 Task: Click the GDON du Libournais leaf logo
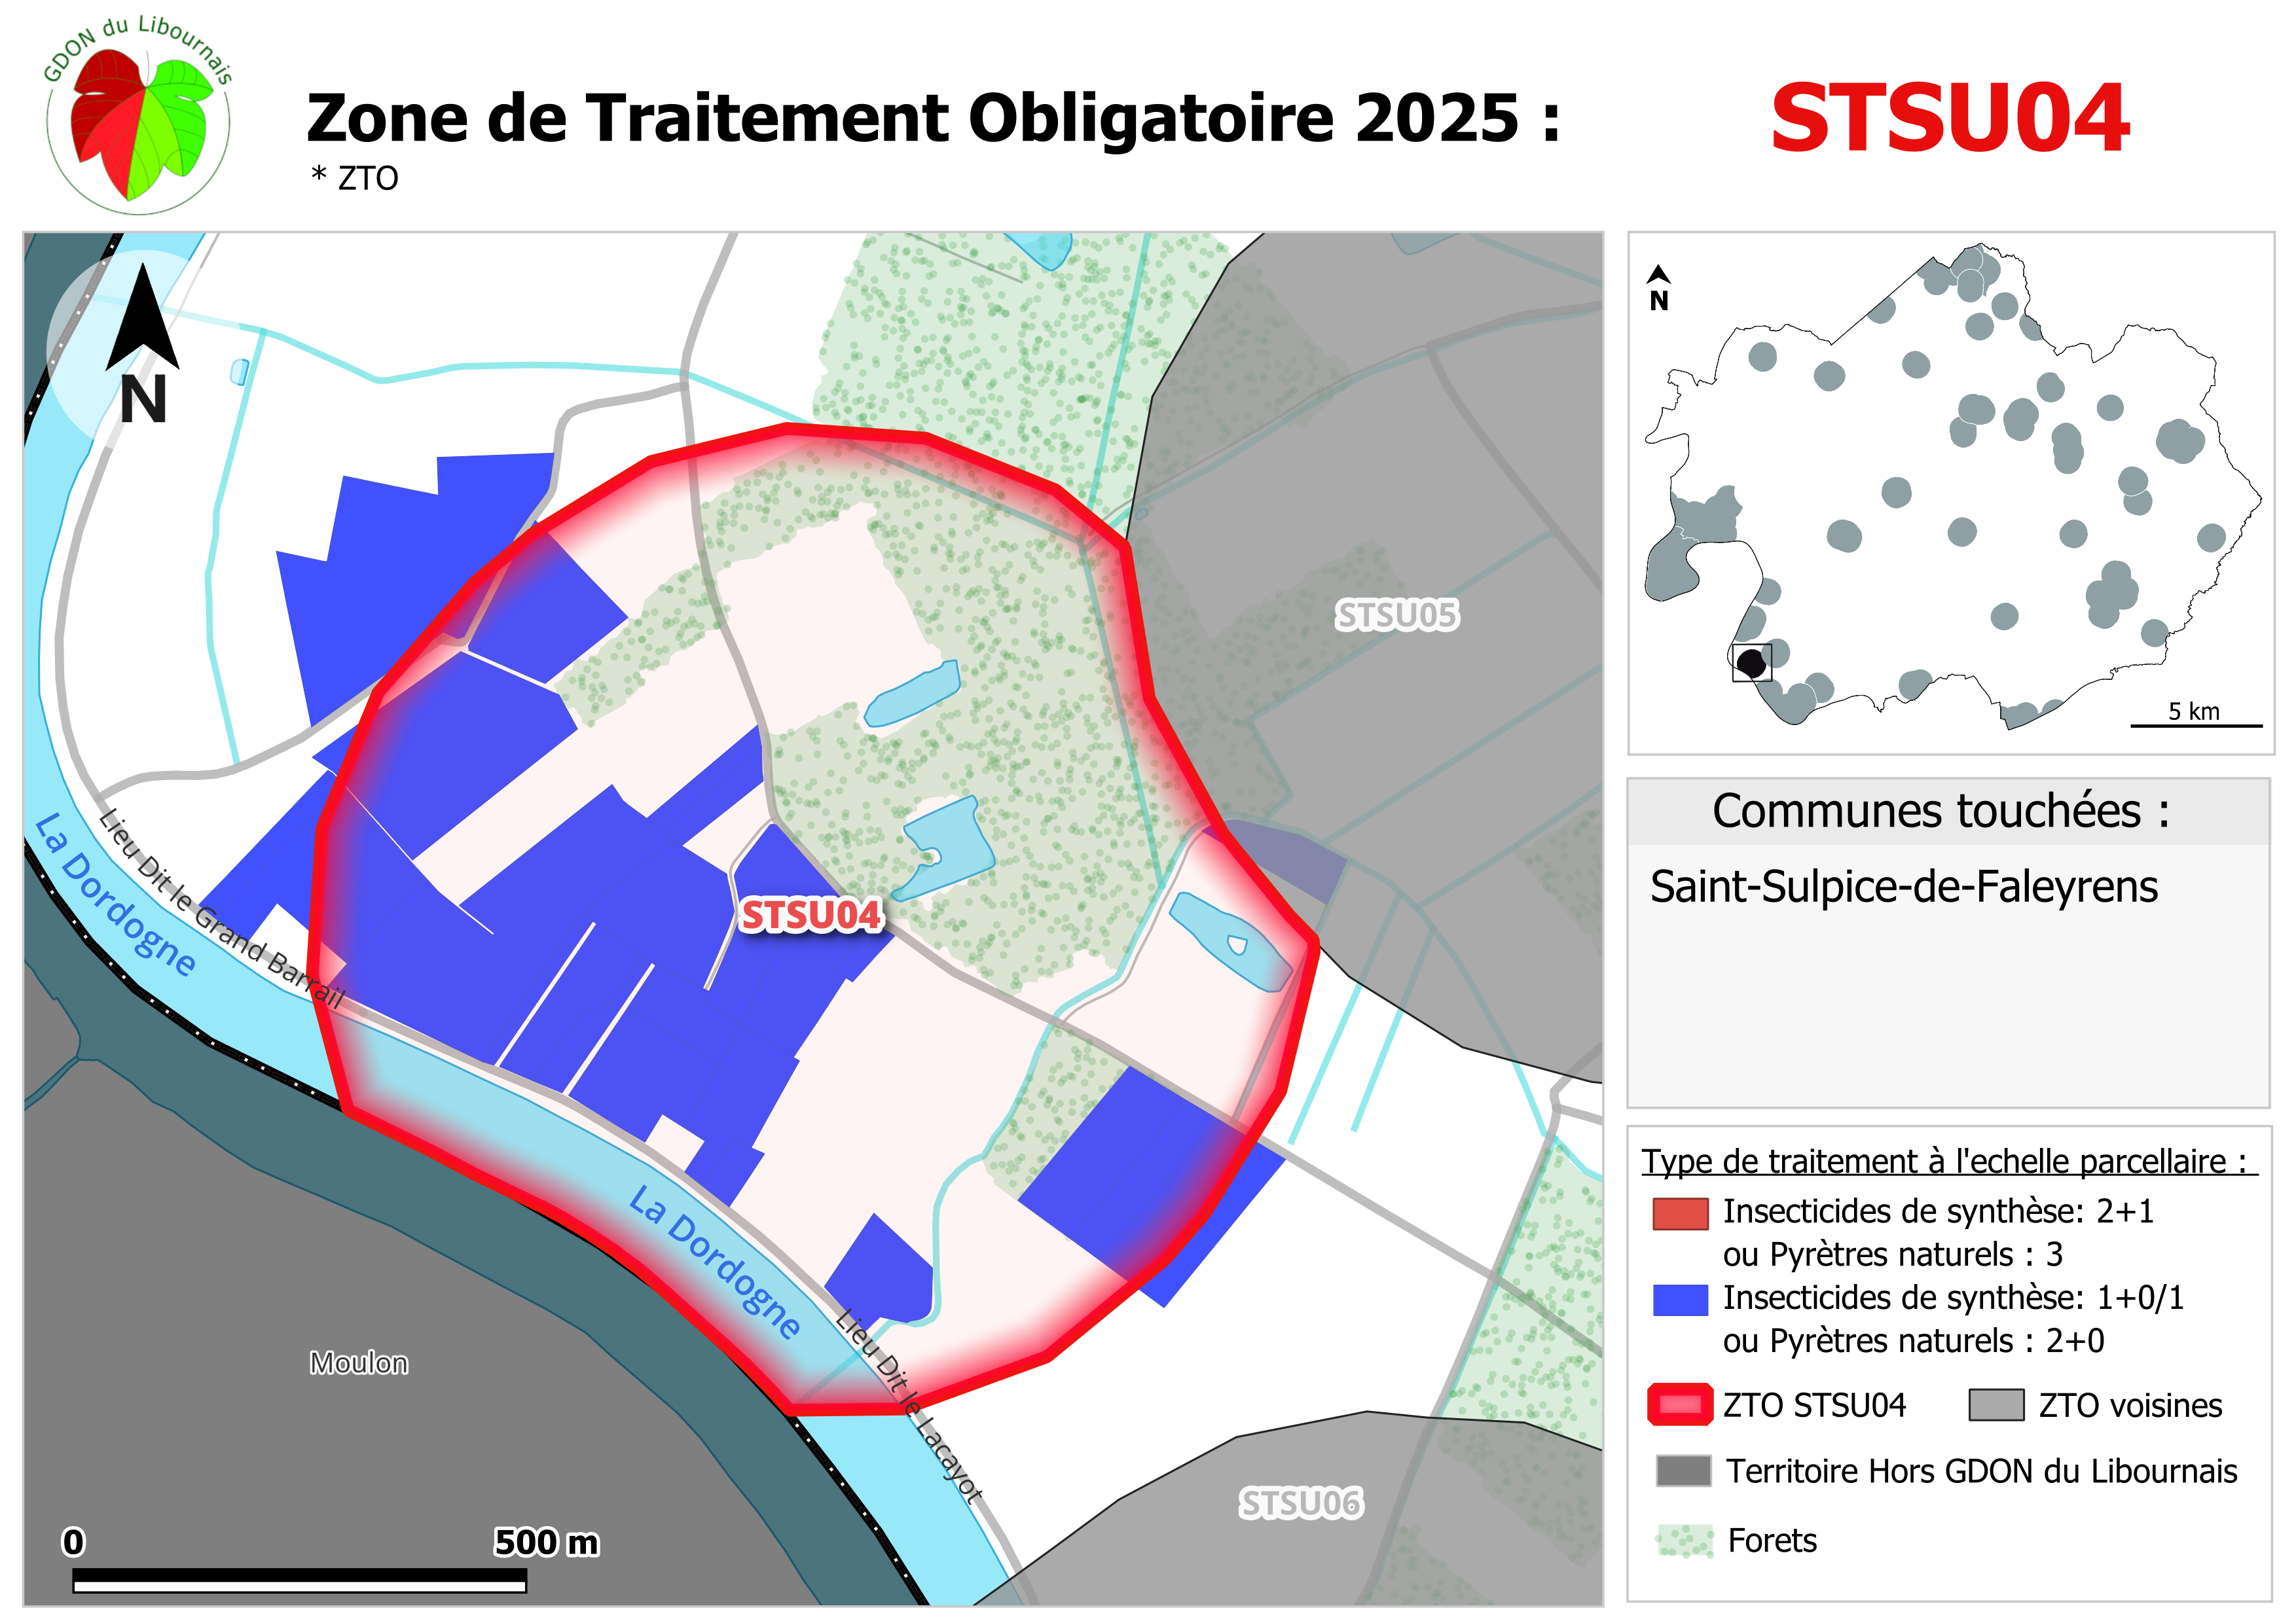pyautogui.click(x=139, y=115)
